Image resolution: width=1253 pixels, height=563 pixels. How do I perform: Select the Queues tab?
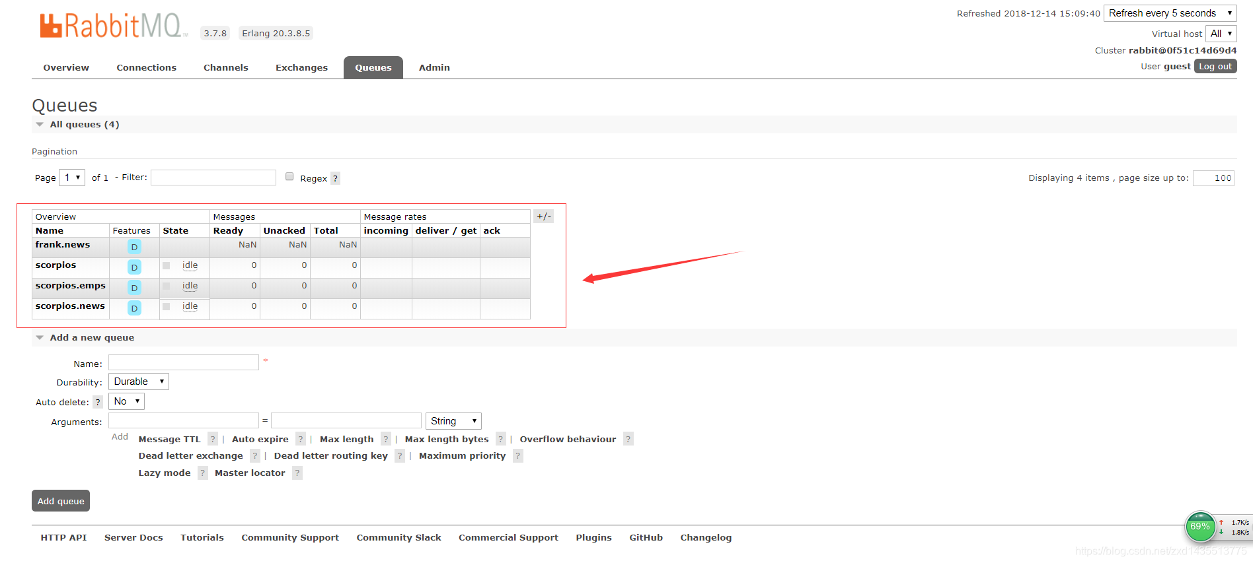(373, 67)
